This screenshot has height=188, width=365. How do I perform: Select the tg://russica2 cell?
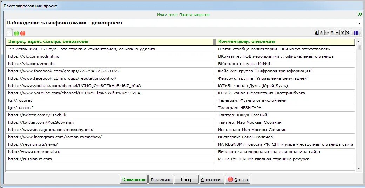[110, 108]
